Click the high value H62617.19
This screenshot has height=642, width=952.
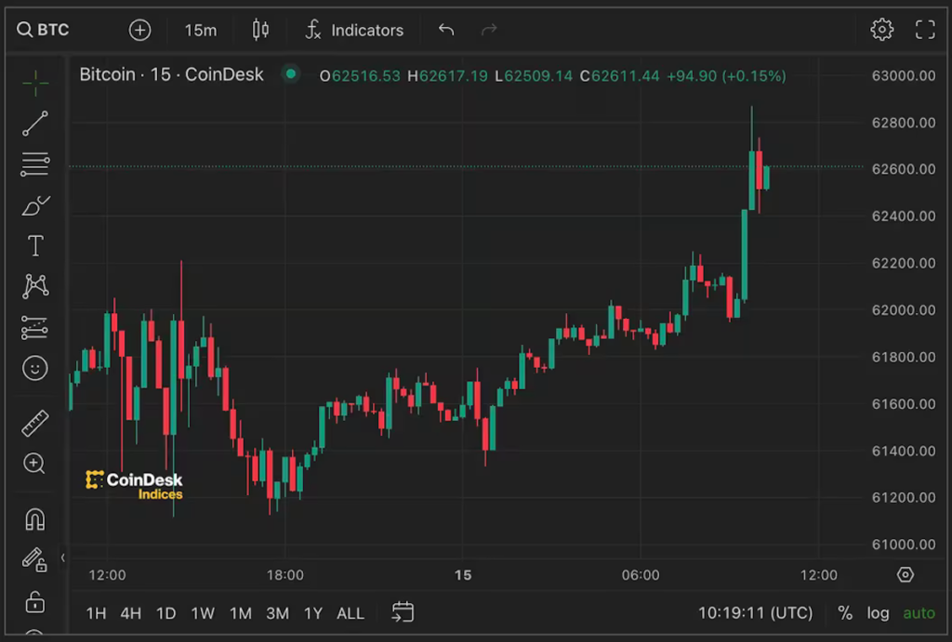pyautogui.click(x=447, y=76)
